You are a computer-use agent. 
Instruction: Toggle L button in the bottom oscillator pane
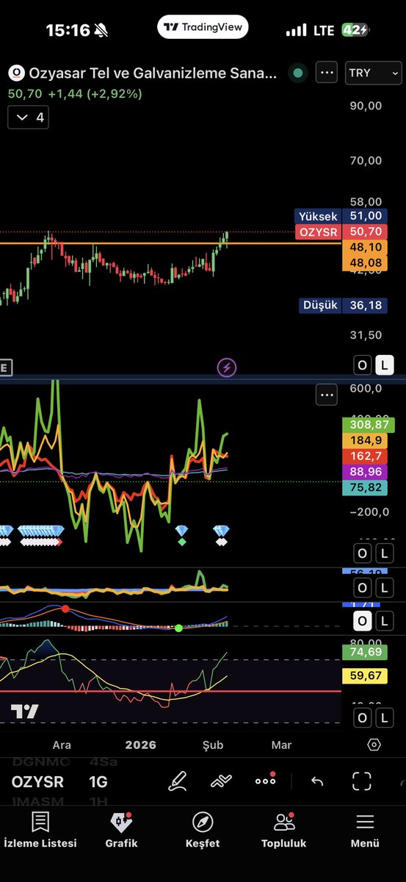[384, 717]
